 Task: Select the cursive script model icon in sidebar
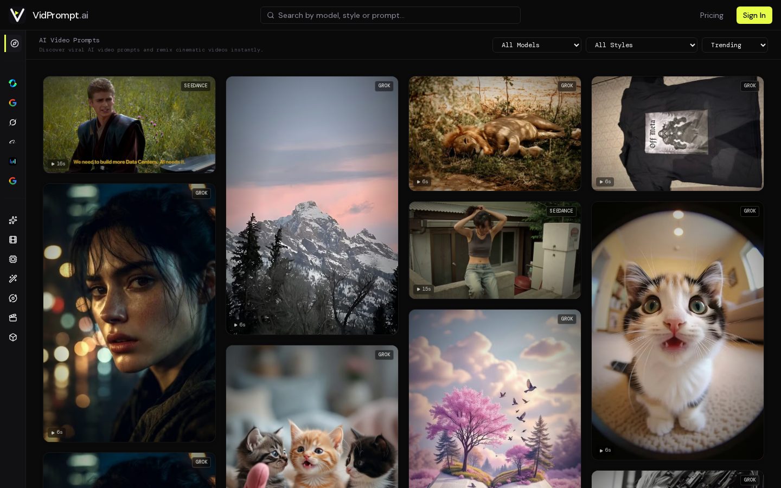tap(13, 142)
